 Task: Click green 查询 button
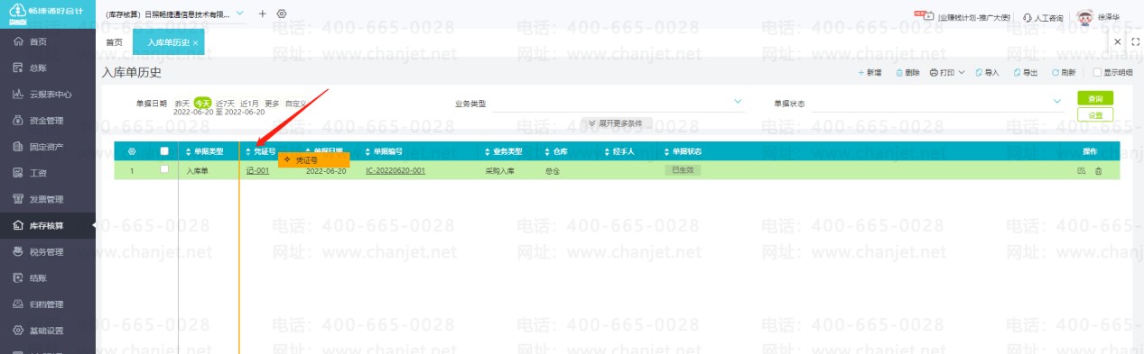1095,98
